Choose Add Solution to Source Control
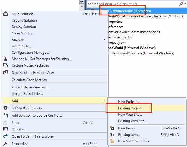This screenshot has width=187, height=147. [54, 116]
